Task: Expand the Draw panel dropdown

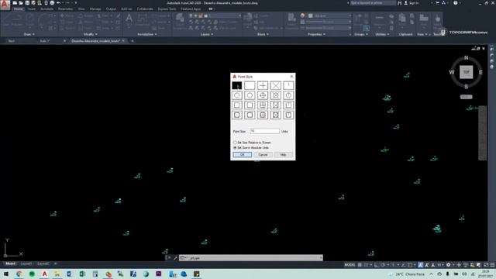Action: pos(29,34)
